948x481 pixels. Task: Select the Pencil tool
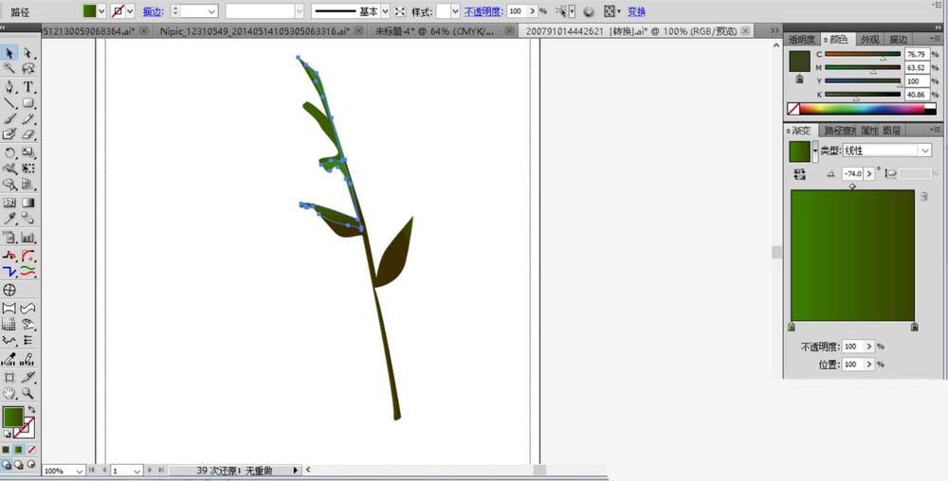click(x=27, y=119)
